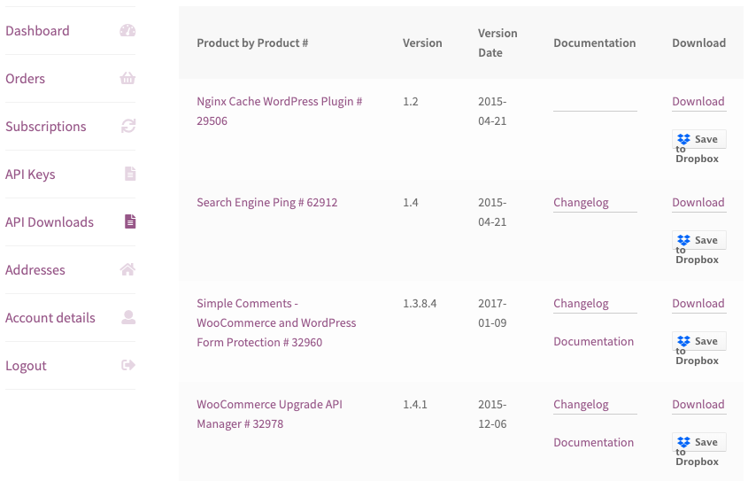
Task: Click the Subscriptions refresh arrows icon
Action: pyautogui.click(x=128, y=127)
